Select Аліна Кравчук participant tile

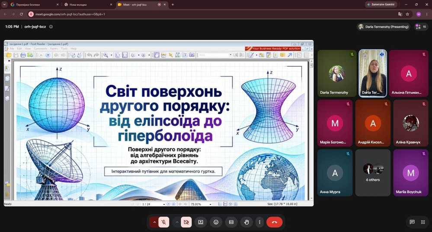tap(411, 123)
